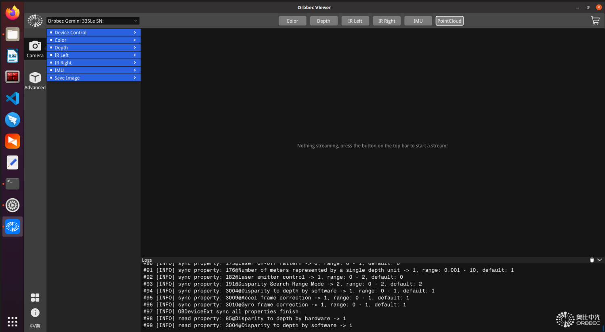This screenshot has height=332, width=605.
Task: Expand the Color settings section
Action: (x=94, y=40)
